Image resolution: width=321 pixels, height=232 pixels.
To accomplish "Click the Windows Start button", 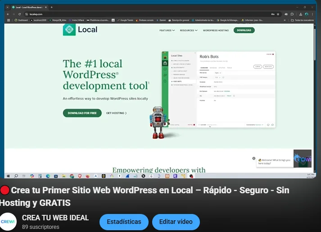I will (8, 176).
